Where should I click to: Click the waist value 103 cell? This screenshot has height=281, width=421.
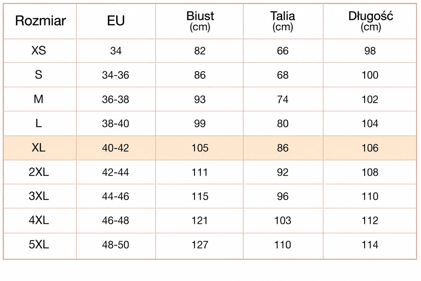coord(283,221)
